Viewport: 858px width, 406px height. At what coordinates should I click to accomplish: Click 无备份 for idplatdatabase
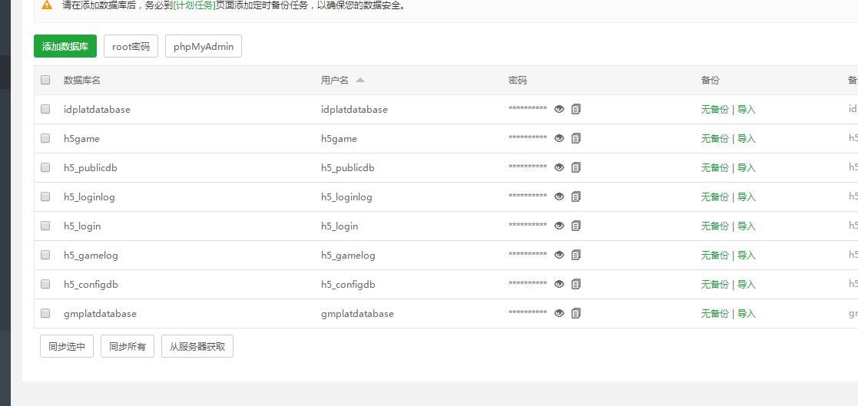click(714, 109)
